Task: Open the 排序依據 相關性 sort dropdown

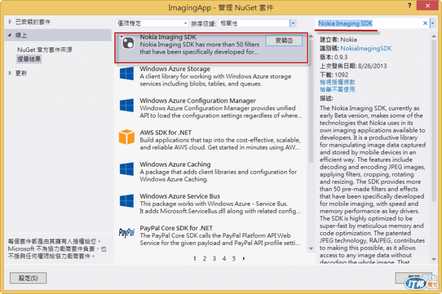Action: 293,23
